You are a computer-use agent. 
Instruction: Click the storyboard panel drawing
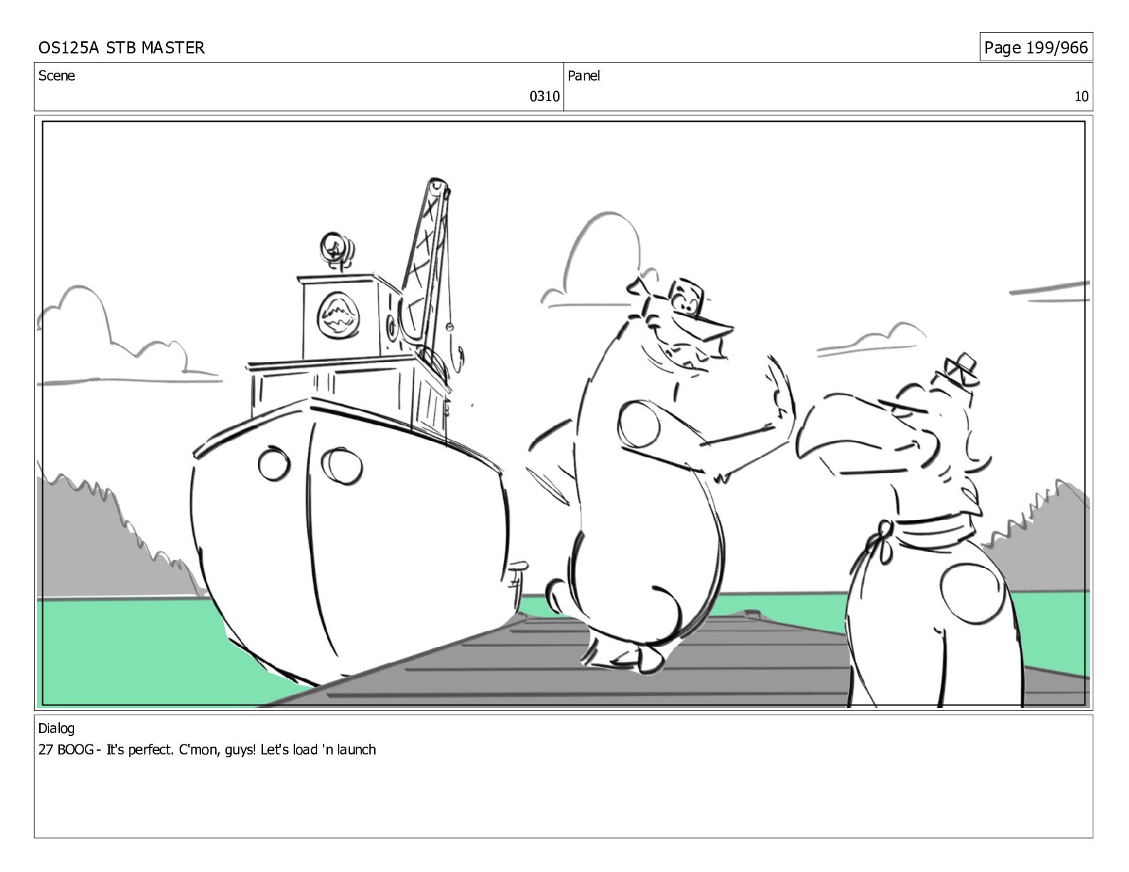[564, 413]
